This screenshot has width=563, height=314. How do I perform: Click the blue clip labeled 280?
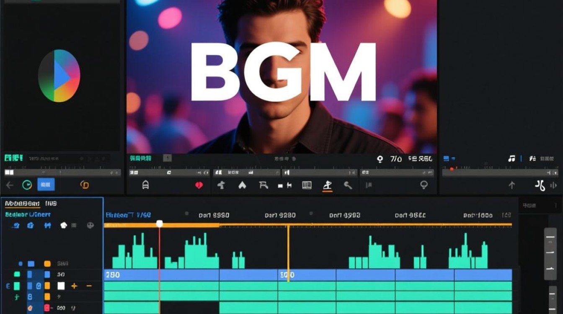(x=161, y=275)
